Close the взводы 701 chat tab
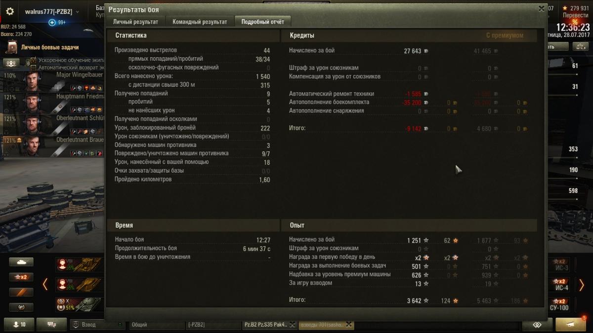 click(x=349, y=324)
